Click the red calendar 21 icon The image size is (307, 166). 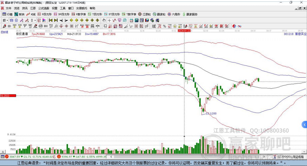[131, 20]
